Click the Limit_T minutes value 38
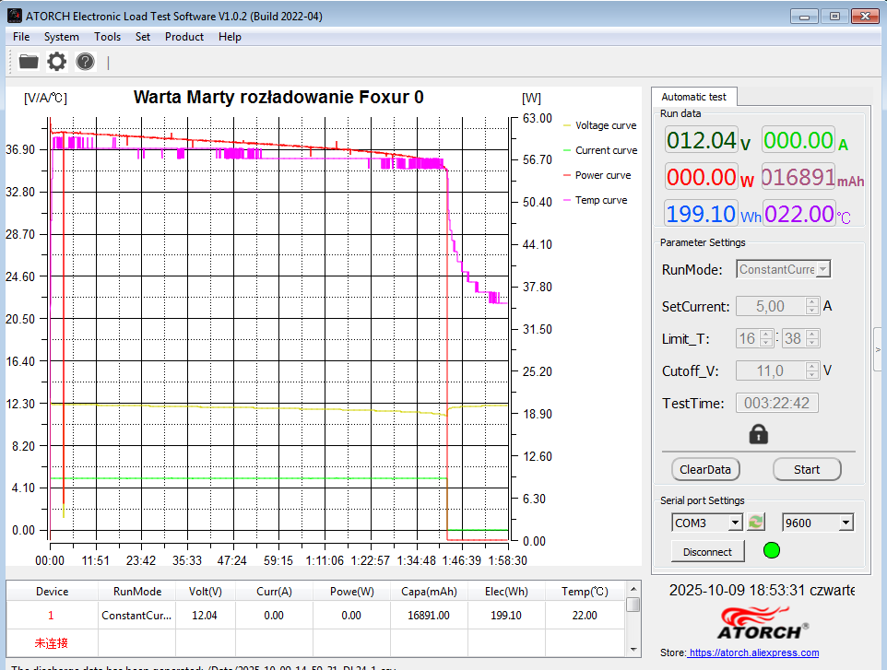The image size is (887, 670). coord(793,338)
